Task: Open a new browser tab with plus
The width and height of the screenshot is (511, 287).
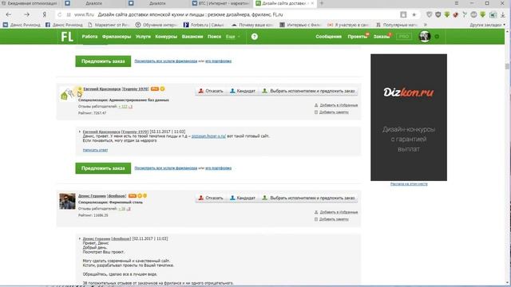Action: click(x=322, y=3)
